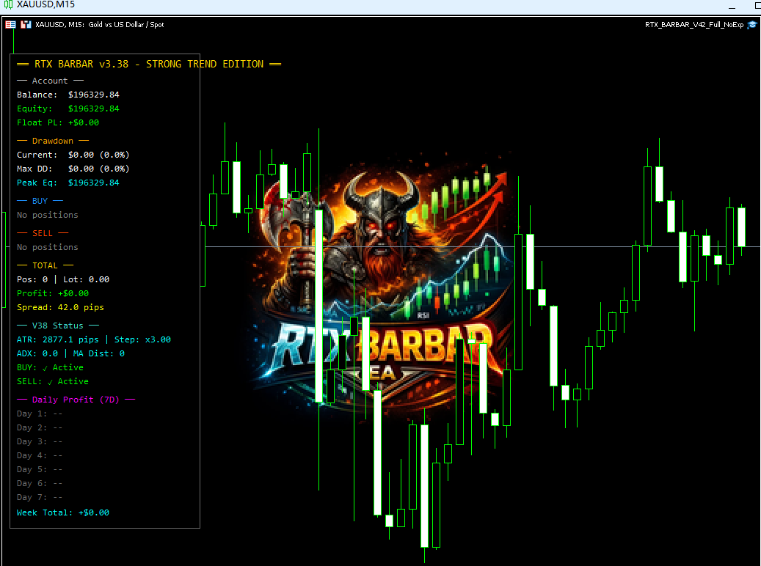
Task: Click the BUY Active status line
Action: (x=50, y=367)
